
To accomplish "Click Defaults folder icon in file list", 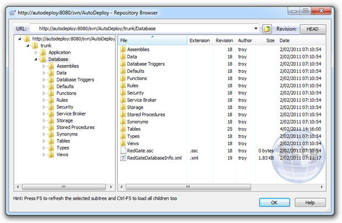I will pos(123,71).
